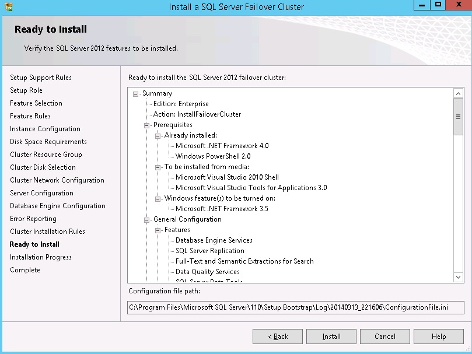Open Feature Selection step
The width and height of the screenshot is (472, 354).
36,103
